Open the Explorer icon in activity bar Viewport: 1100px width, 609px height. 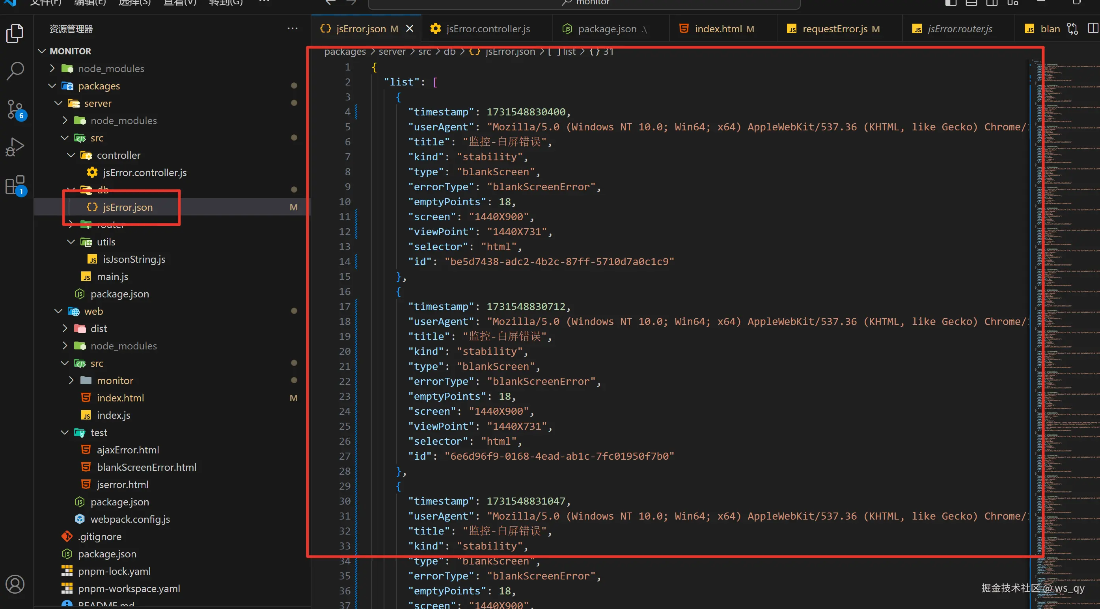pos(15,33)
